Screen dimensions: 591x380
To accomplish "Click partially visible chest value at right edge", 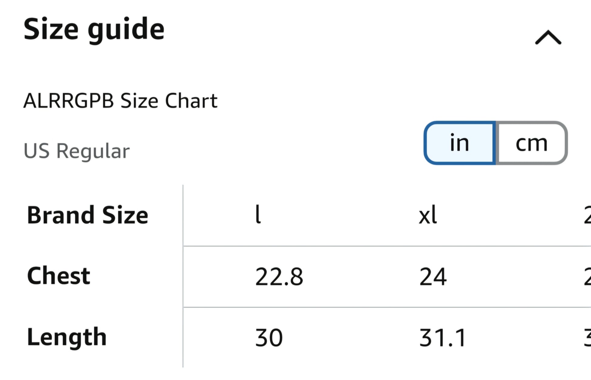I will pyautogui.click(x=587, y=276).
